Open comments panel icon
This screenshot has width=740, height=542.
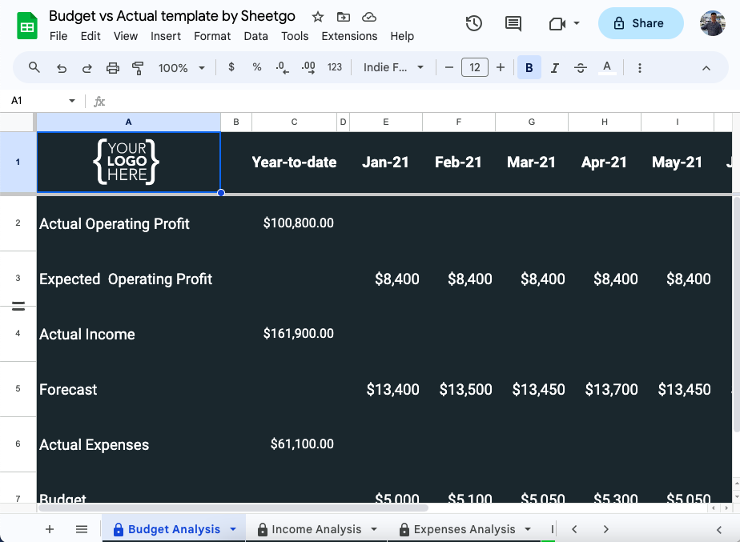pyautogui.click(x=513, y=23)
